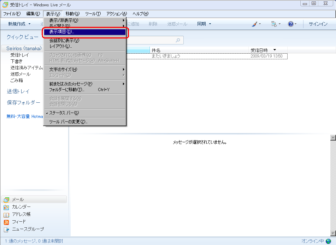
Task: Click the preview pane scrollbar down arrow
Action: pos(332,233)
